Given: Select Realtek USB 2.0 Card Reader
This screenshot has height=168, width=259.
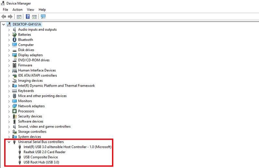Looking at the screenshot, I should pyautogui.click(x=44, y=152).
